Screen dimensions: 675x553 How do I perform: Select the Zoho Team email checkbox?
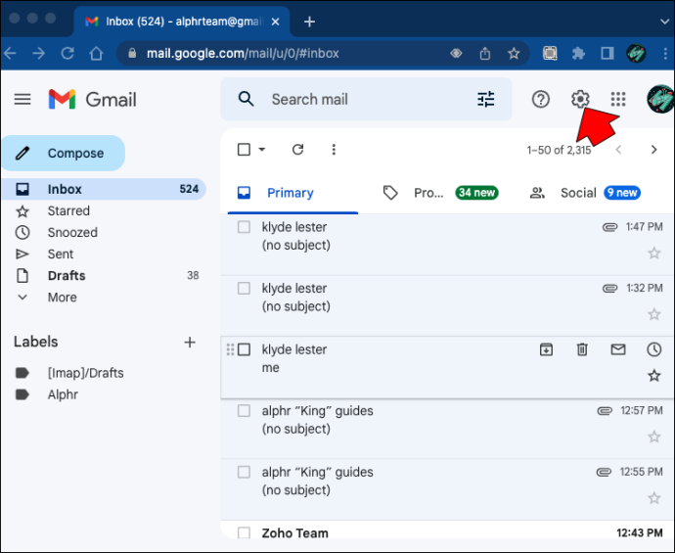pos(245,532)
